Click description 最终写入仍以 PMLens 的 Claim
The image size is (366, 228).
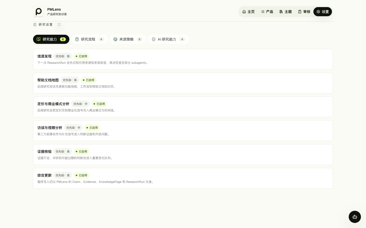tap(96, 182)
